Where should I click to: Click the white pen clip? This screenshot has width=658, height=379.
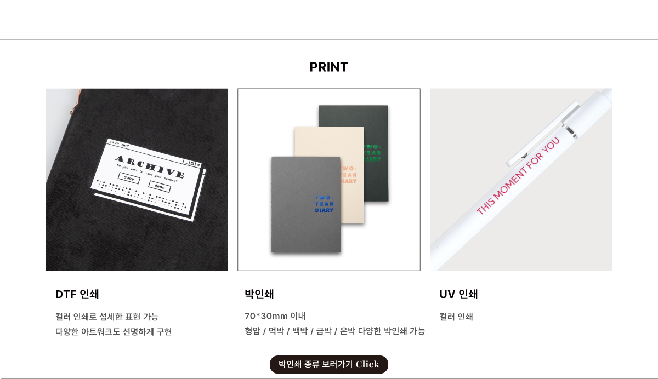point(543,134)
